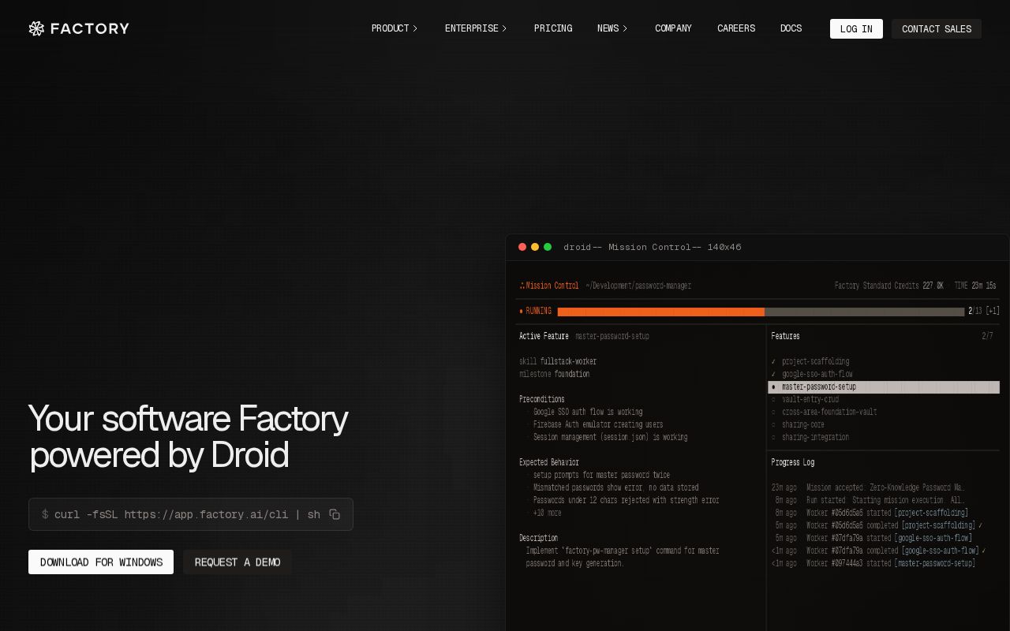Image resolution: width=1010 pixels, height=631 pixels.
Task: Click the curl command field
Action: click(x=191, y=514)
